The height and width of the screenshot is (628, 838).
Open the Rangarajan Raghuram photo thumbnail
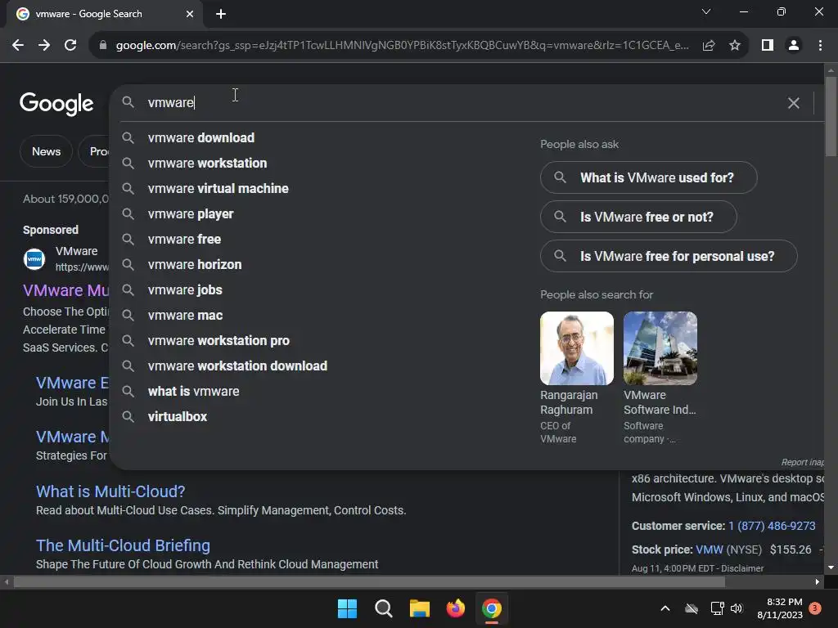tap(577, 348)
